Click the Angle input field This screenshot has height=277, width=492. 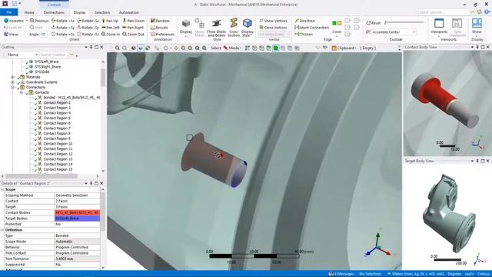tap(43, 34)
